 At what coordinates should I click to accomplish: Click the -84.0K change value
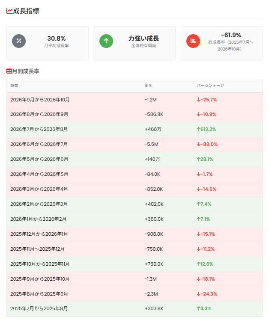point(152,175)
